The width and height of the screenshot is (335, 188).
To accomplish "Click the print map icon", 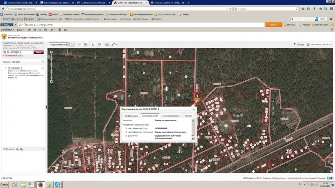I will [107, 44].
